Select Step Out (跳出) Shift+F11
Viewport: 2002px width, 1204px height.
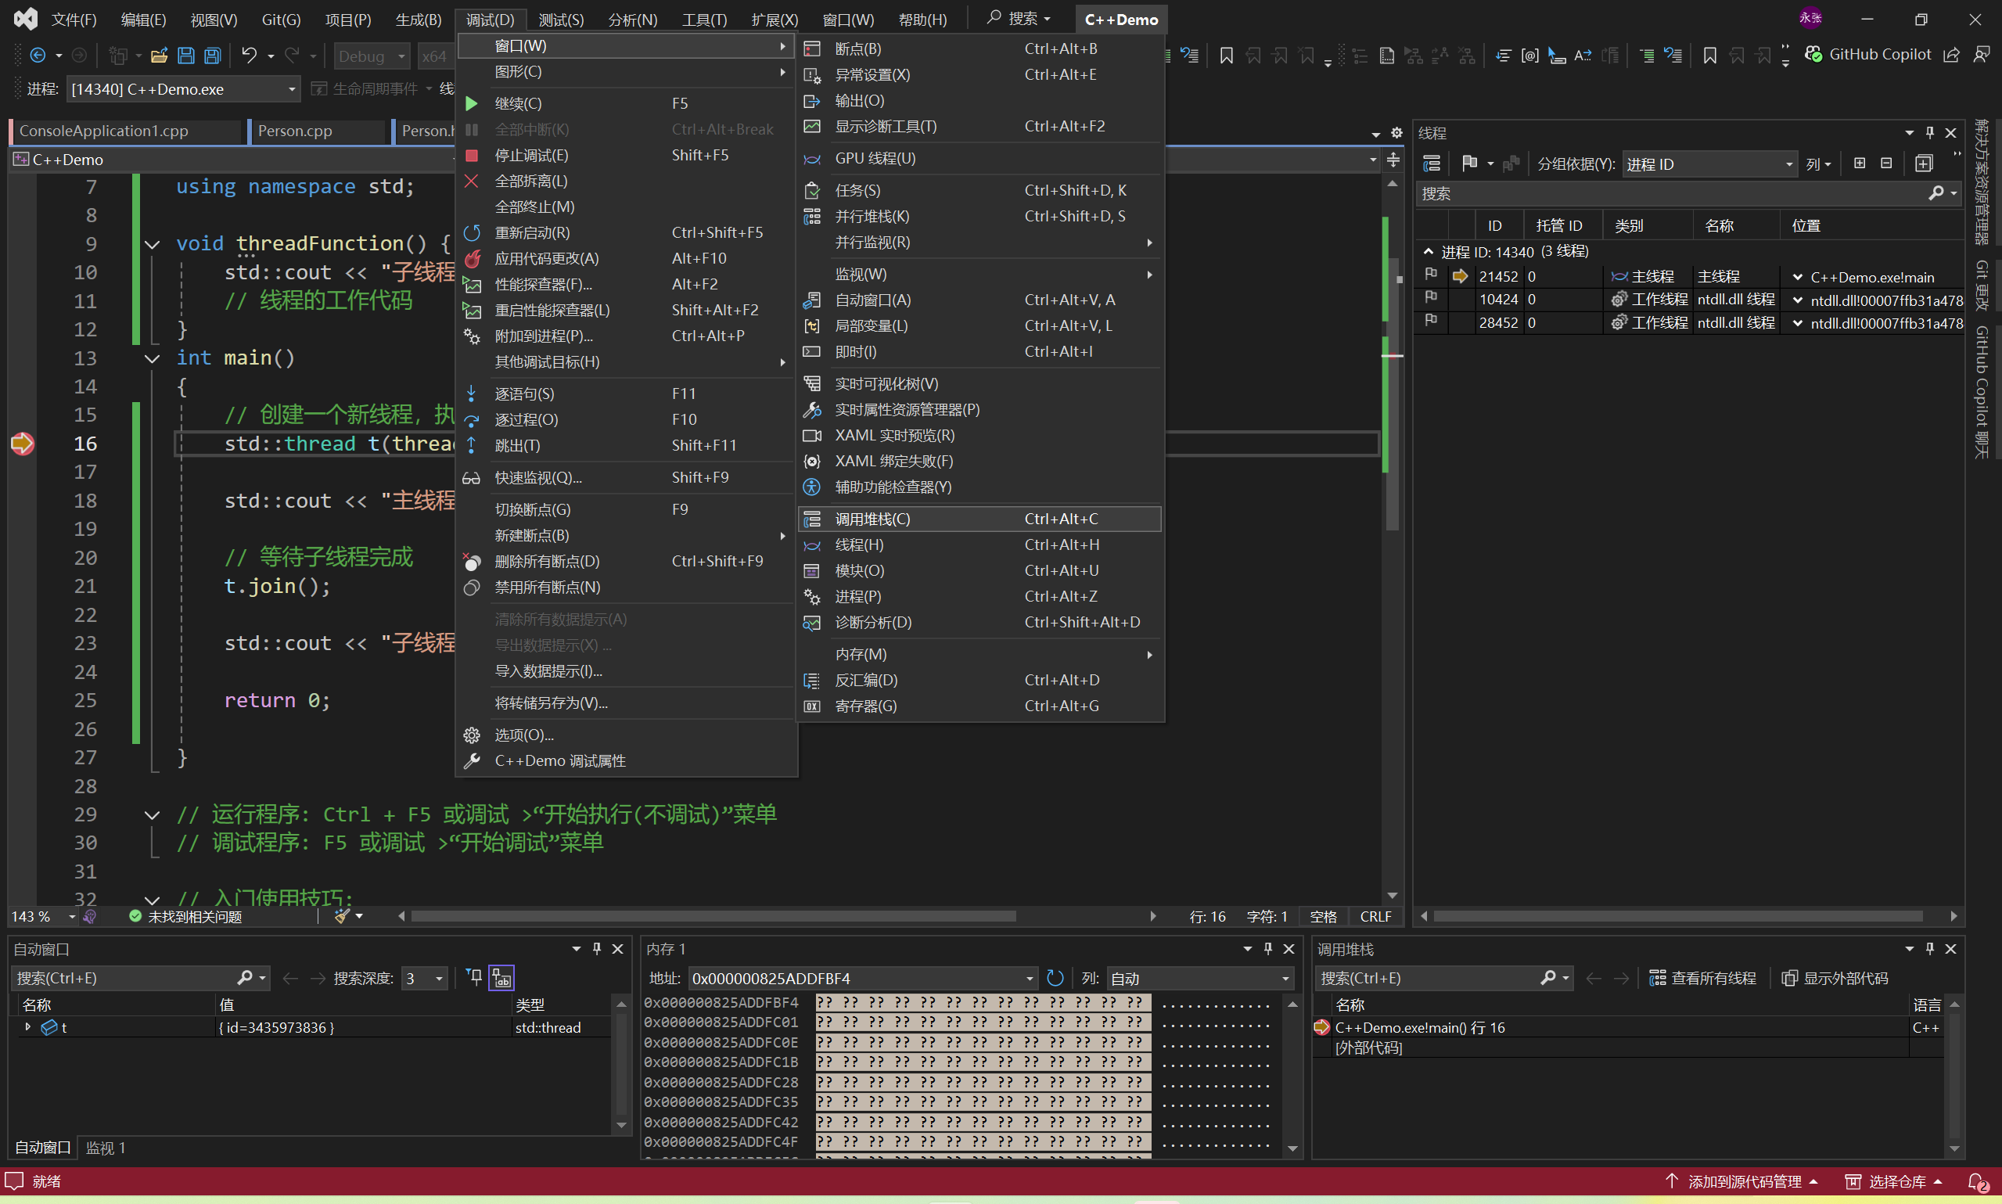(x=627, y=445)
